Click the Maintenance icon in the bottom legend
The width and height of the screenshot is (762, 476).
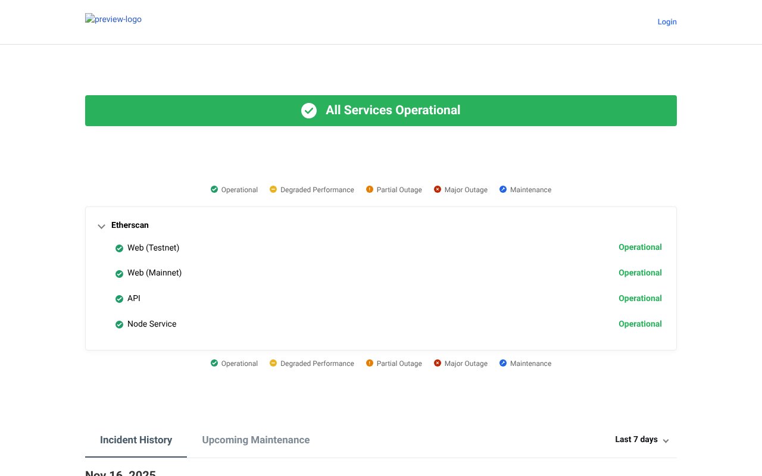click(x=503, y=363)
